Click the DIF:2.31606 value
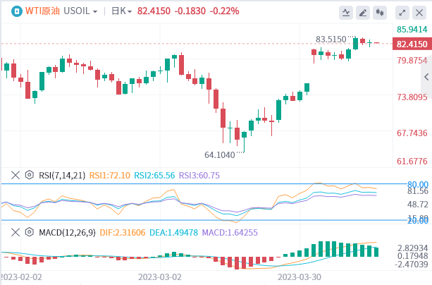This screenshot has width=432, height=285. pyautogui.click(x=123, y=233)
